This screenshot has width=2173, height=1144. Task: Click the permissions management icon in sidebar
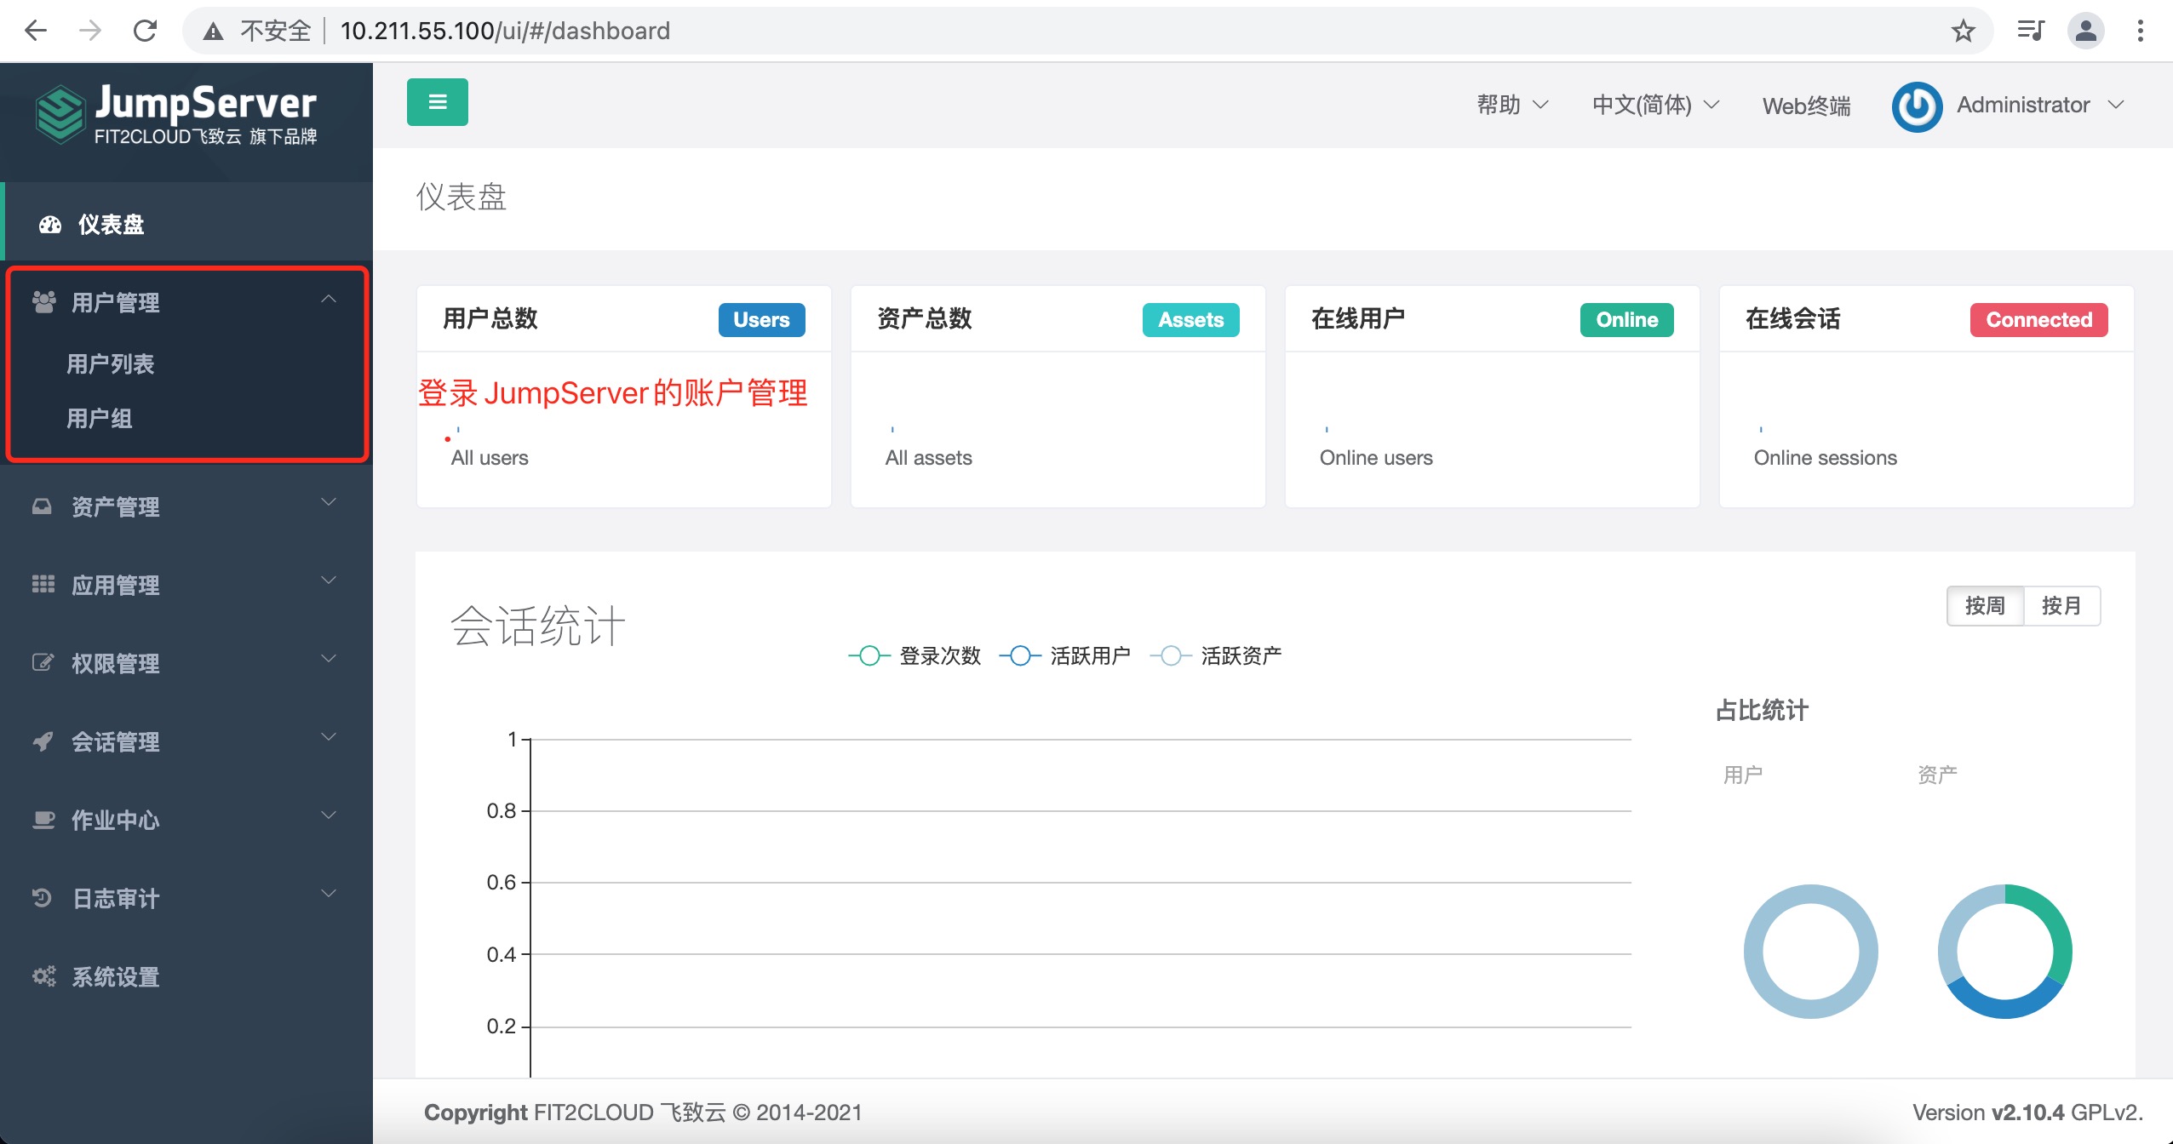click(37, 661)
